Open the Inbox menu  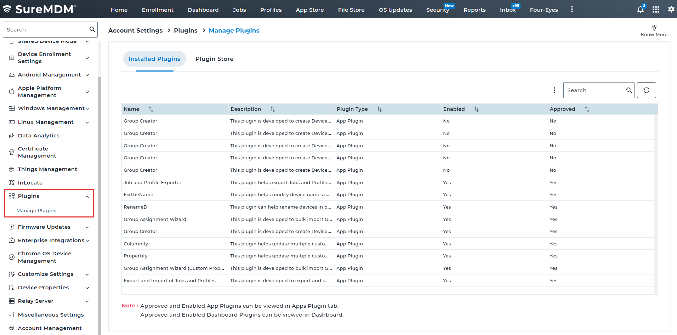508,10
